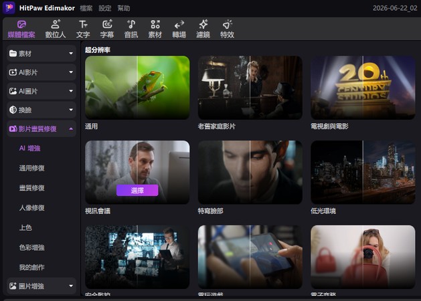Open the 字幕 subtitles tool

click(x=107, y=29)
